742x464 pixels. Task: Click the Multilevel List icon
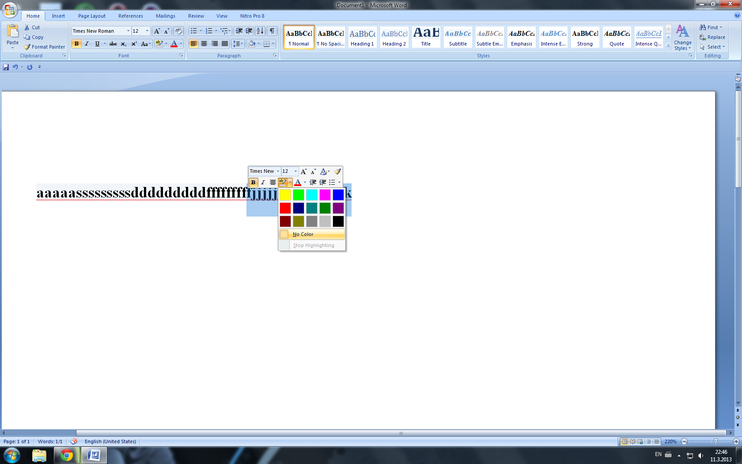point(226,31)
